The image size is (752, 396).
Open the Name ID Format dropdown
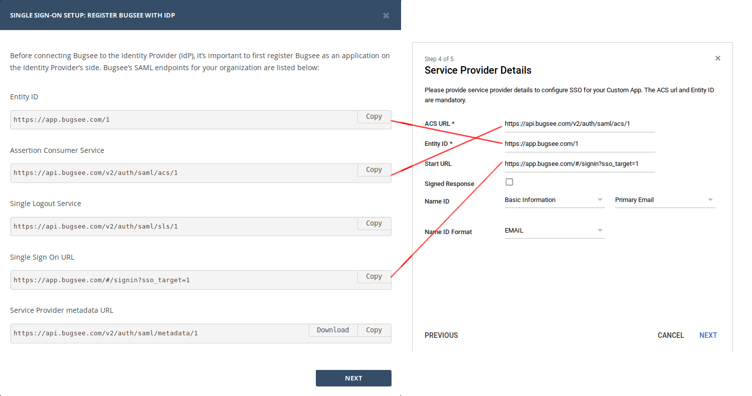[554, 231]
